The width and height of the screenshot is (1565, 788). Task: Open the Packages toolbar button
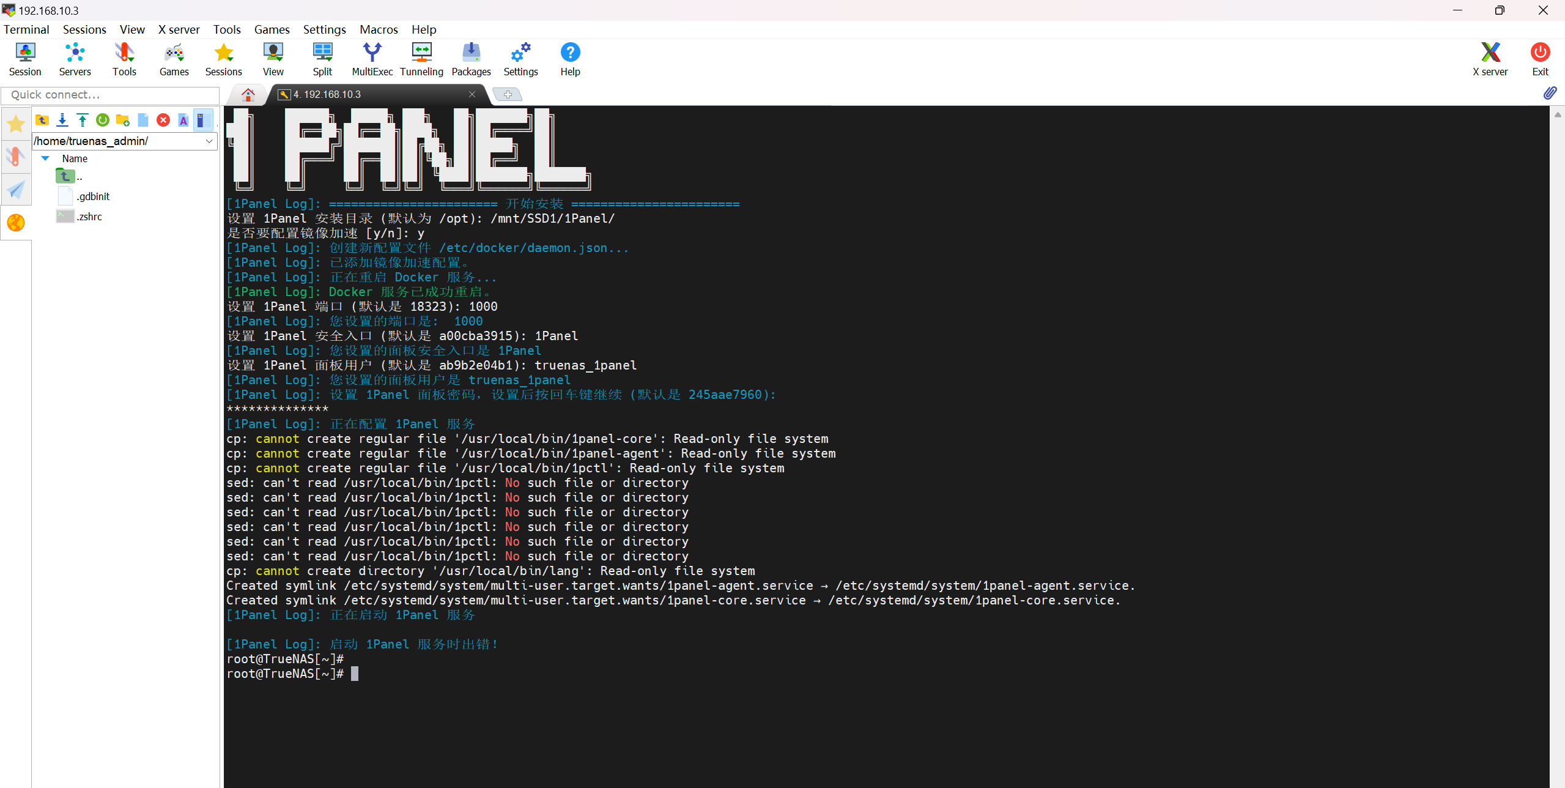(471, 59)
